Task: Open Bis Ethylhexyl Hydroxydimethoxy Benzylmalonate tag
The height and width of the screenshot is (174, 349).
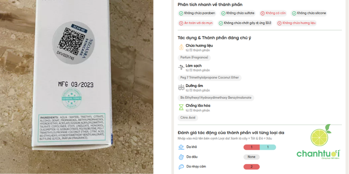Action: (216, 97)
